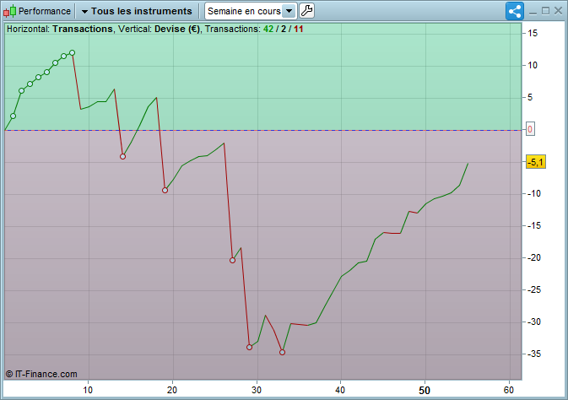568x400 pixels.
Task: Click the Devise (€) vertical label
Action: [177, 29]
